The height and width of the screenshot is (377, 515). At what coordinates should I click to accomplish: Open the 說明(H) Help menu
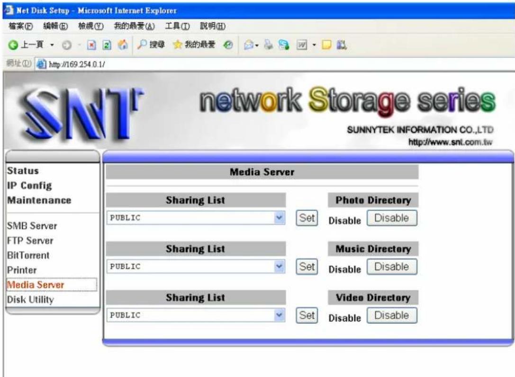point(213,26)
